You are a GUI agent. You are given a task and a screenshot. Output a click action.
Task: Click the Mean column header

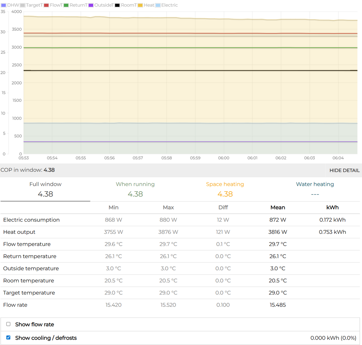(x=278, y=208)
